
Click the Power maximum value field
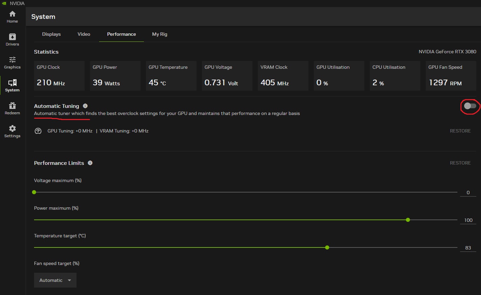pyautogui.click(x=468, y=220)
